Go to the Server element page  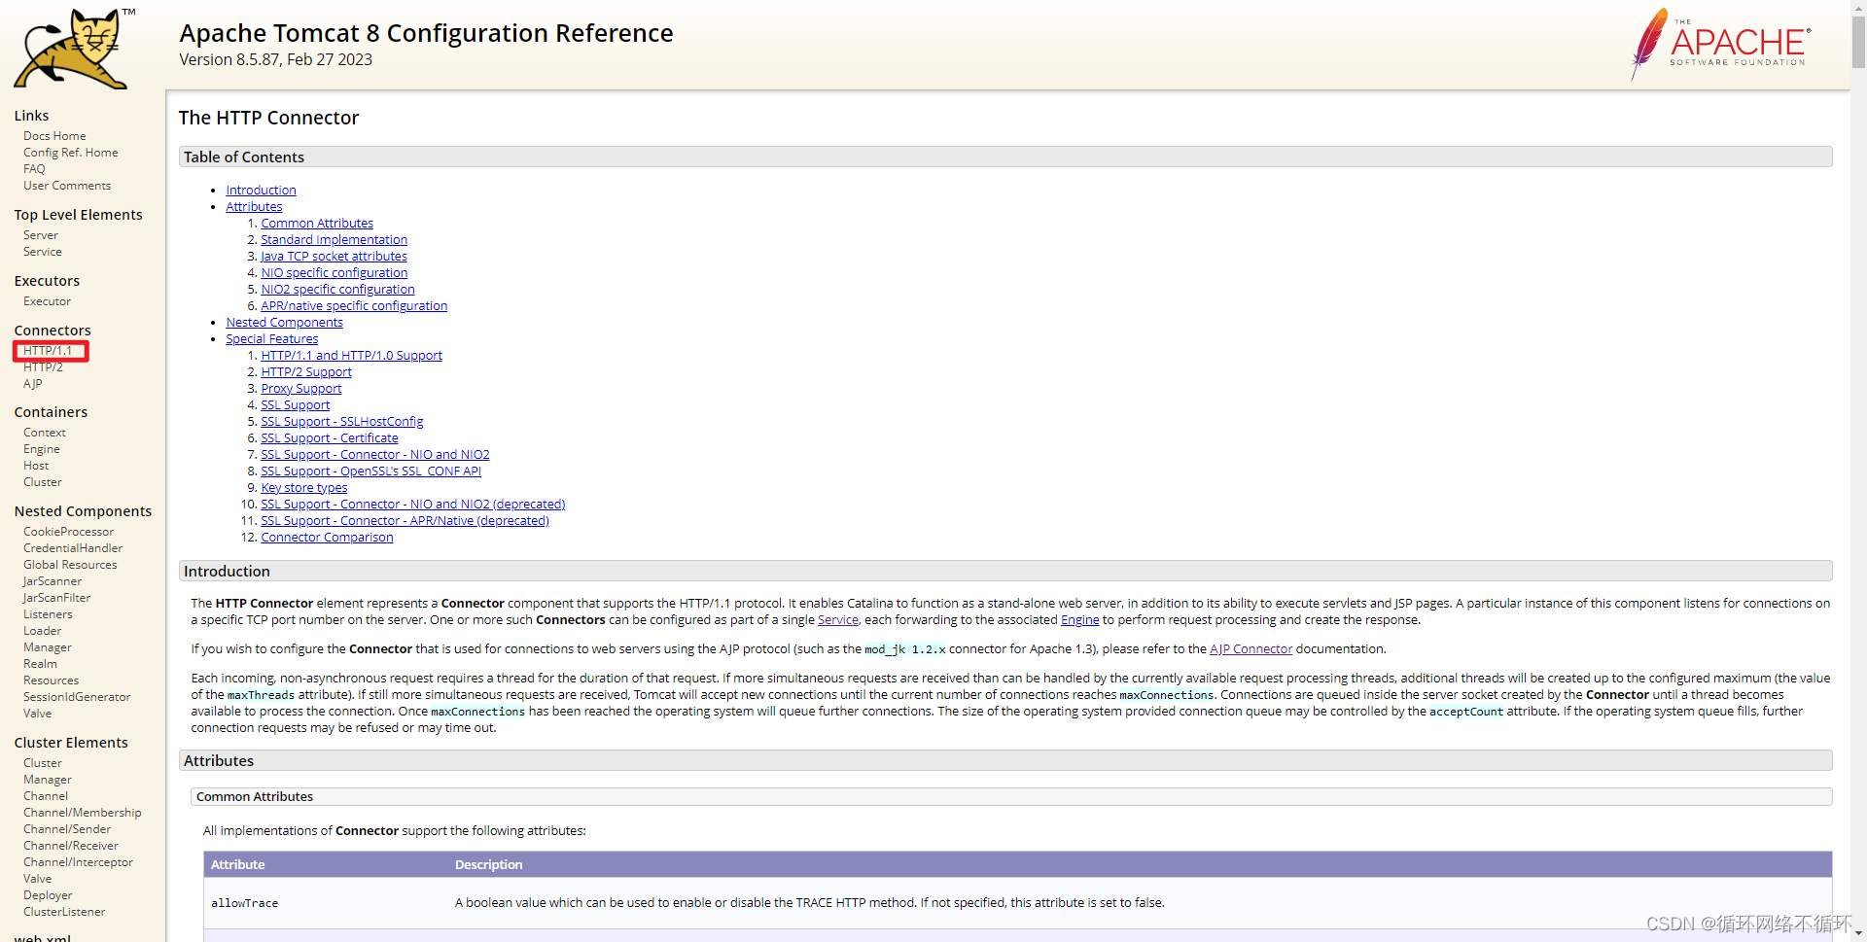41,235
